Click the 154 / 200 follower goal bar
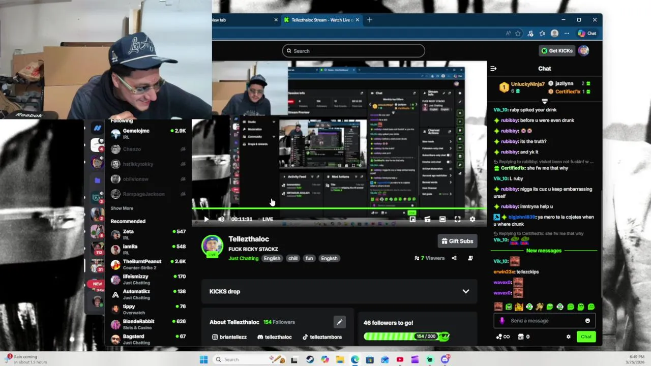Screen dimensions: 651x366 (x=406, y=337)
